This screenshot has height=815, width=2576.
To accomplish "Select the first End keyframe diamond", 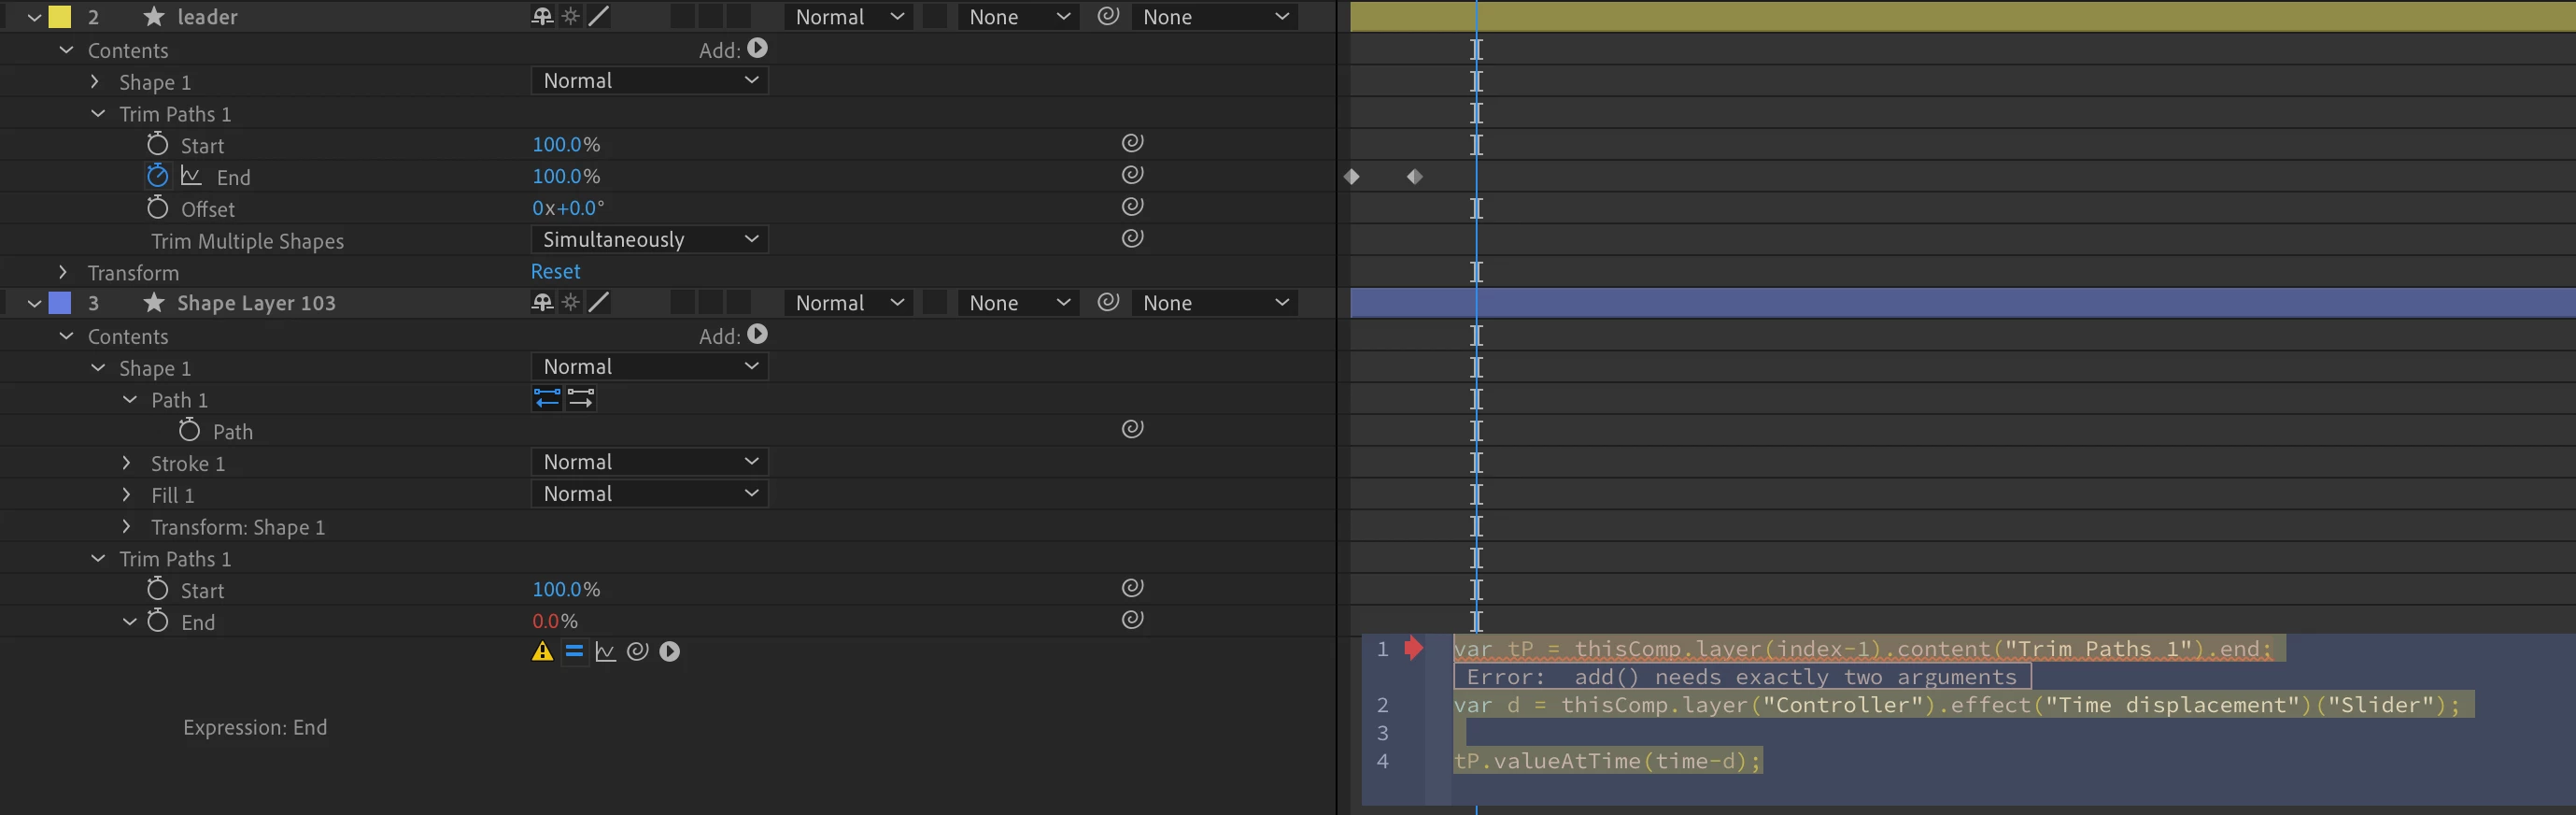I will 1352,177.
